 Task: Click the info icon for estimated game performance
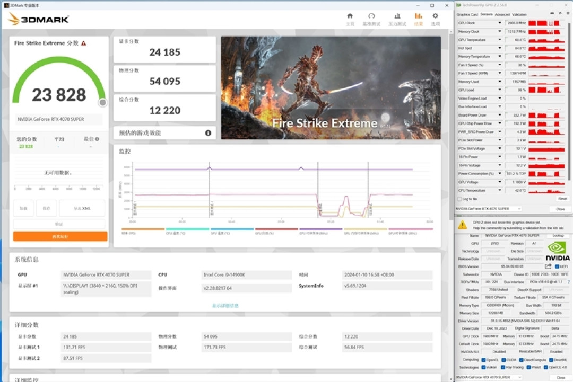(208, 133)
